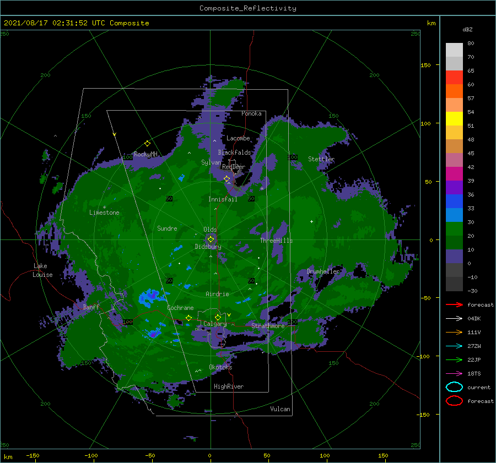Screen dimensions: 496x463
Task: Click the -100 tick on the bottom axis
Action: (91, 455)
